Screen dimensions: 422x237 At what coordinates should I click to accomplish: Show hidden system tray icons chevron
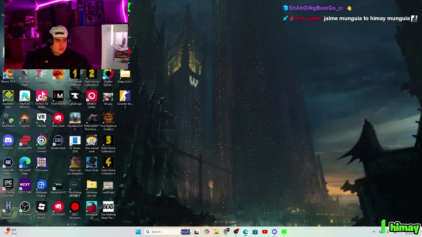pyautogui.click(x=374, y=232)
